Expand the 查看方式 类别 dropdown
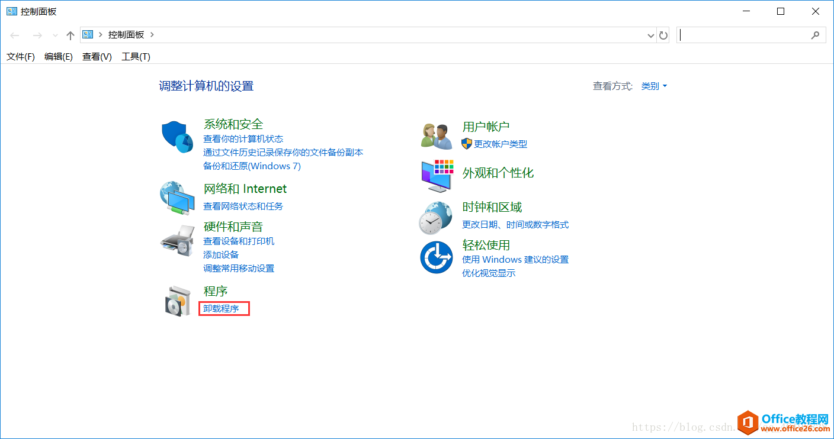The image size is (834, 439). click(654, 86)
